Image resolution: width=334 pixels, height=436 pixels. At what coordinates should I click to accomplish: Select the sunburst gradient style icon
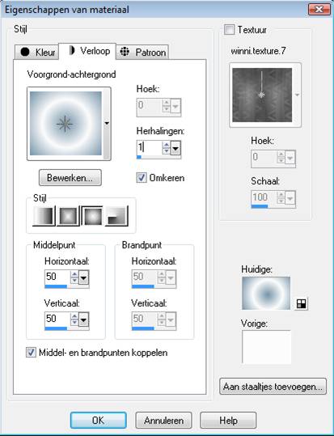[x=92, y=216]
